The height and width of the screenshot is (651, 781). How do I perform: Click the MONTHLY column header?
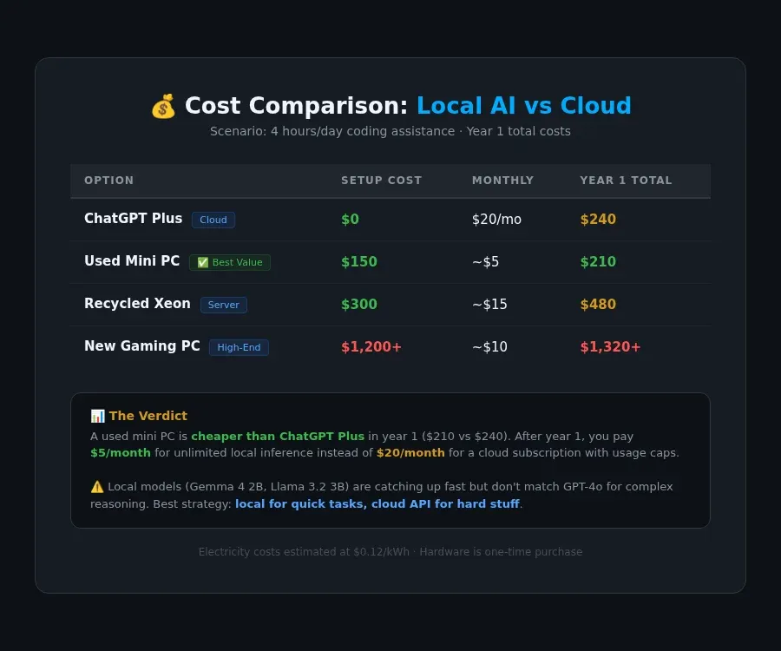(x=502, y=181)
